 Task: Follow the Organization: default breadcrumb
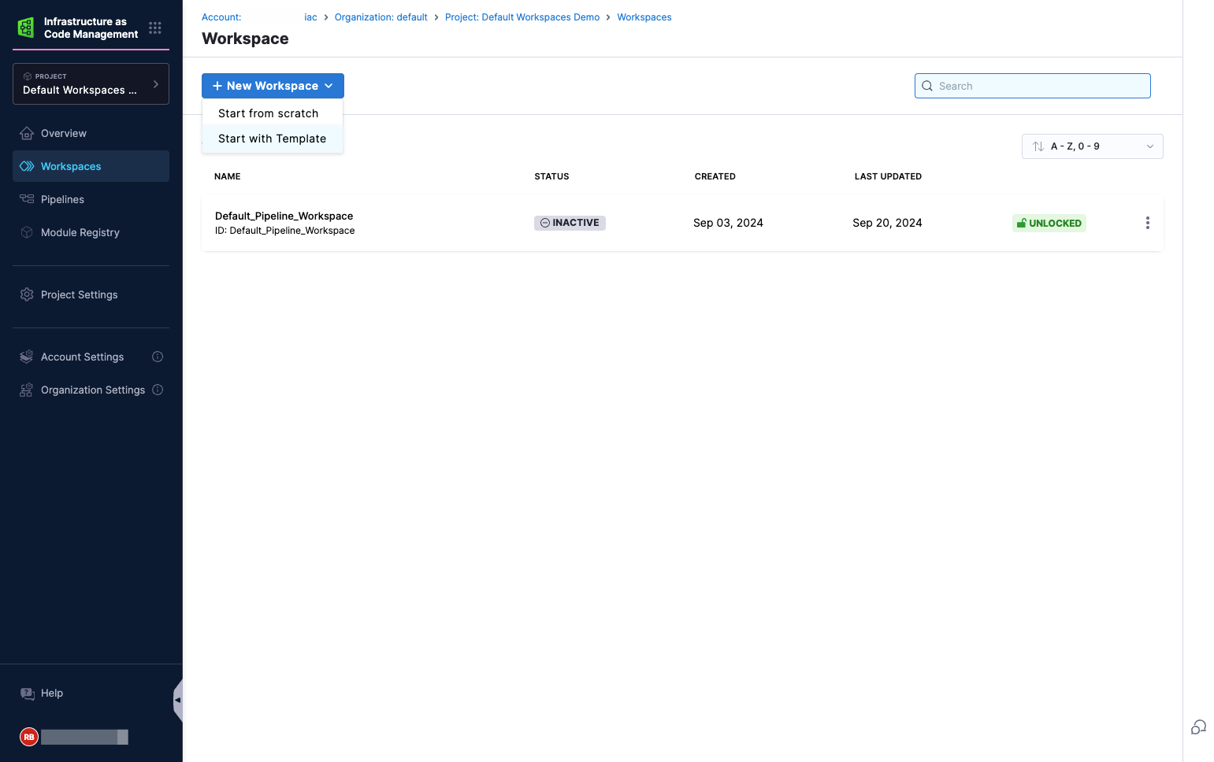tap(381, 17)
